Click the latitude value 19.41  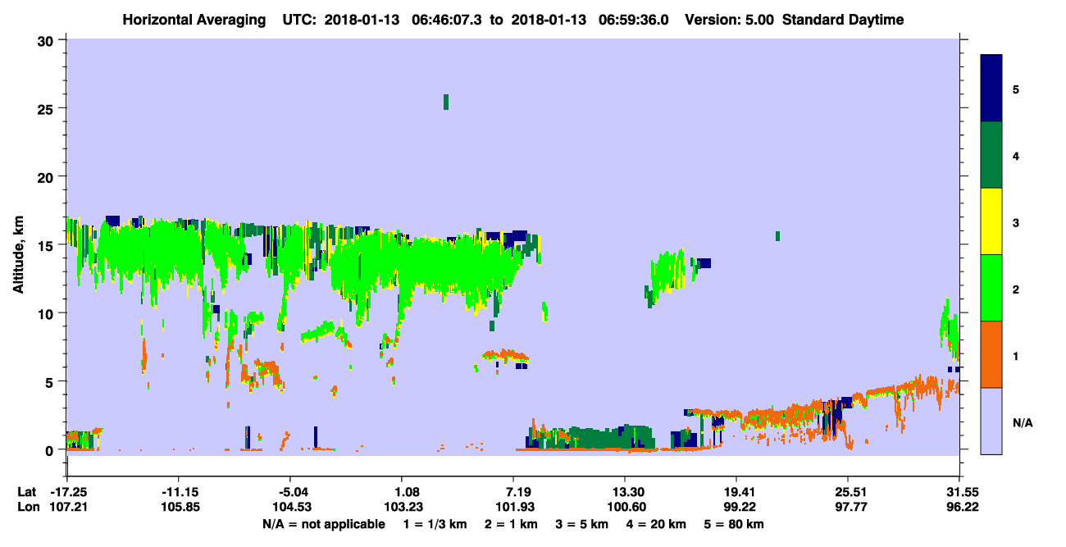736,492
